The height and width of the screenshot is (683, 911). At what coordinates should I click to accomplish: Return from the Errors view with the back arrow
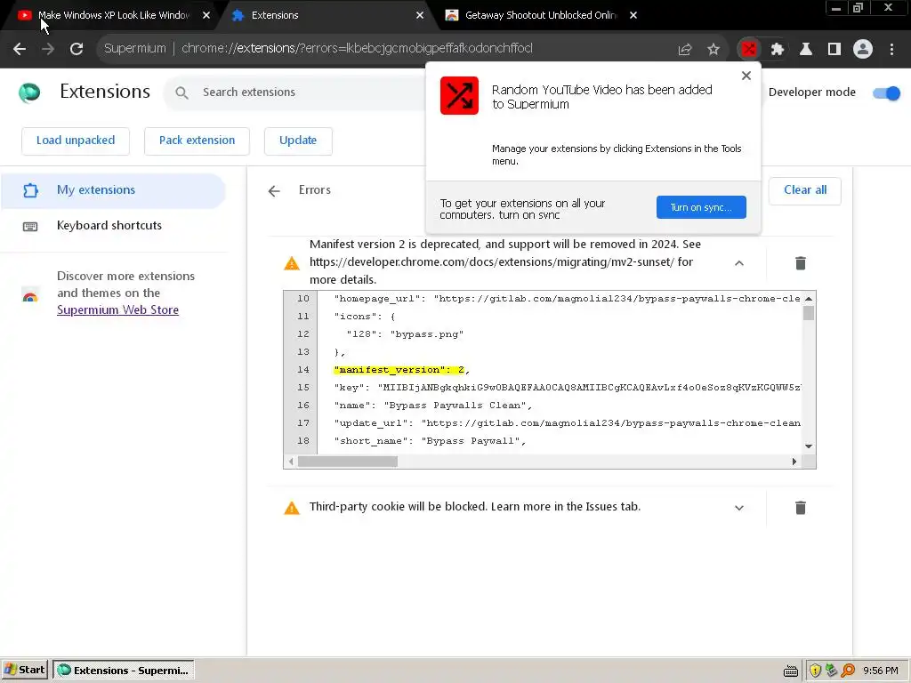(274, 190)
